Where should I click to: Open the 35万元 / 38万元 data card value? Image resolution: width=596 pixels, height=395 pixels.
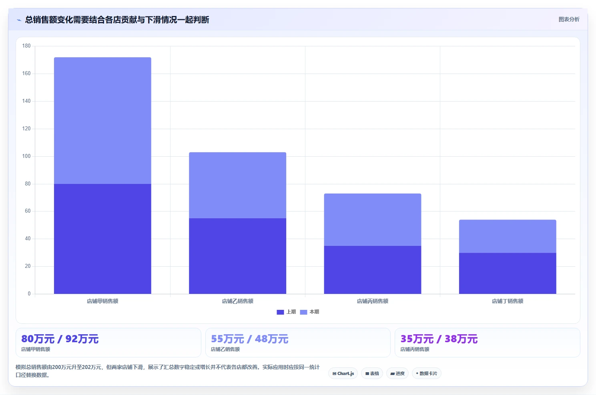(439, 339)
